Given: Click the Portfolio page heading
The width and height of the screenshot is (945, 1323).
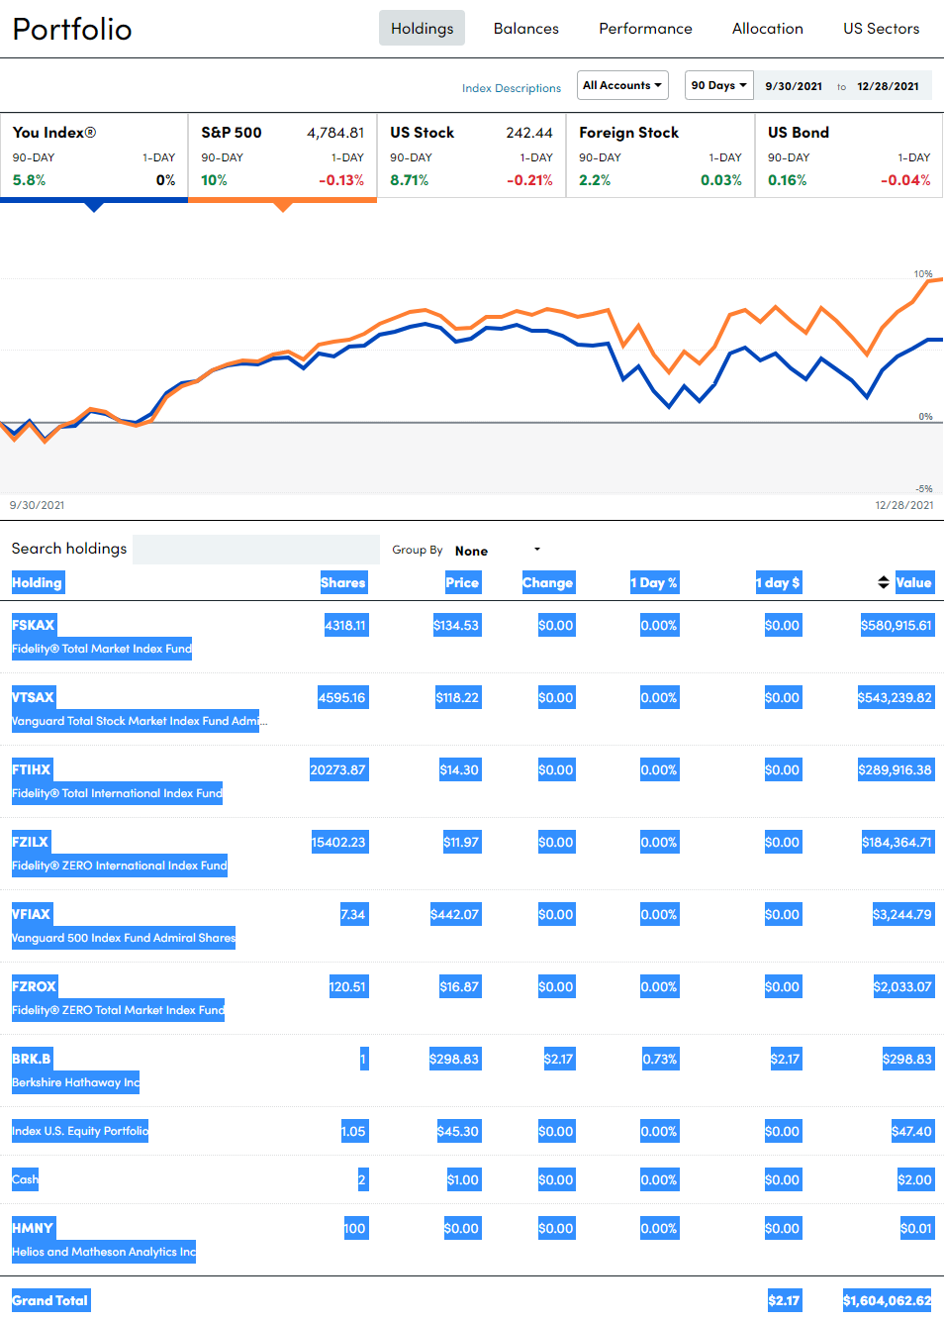Looking at the screenshot, I should coord(72,29).
